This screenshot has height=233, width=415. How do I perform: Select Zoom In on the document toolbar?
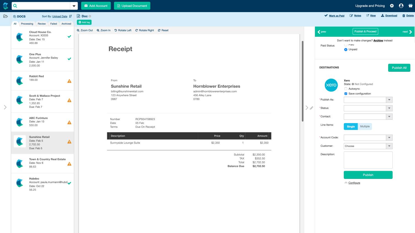104,30
